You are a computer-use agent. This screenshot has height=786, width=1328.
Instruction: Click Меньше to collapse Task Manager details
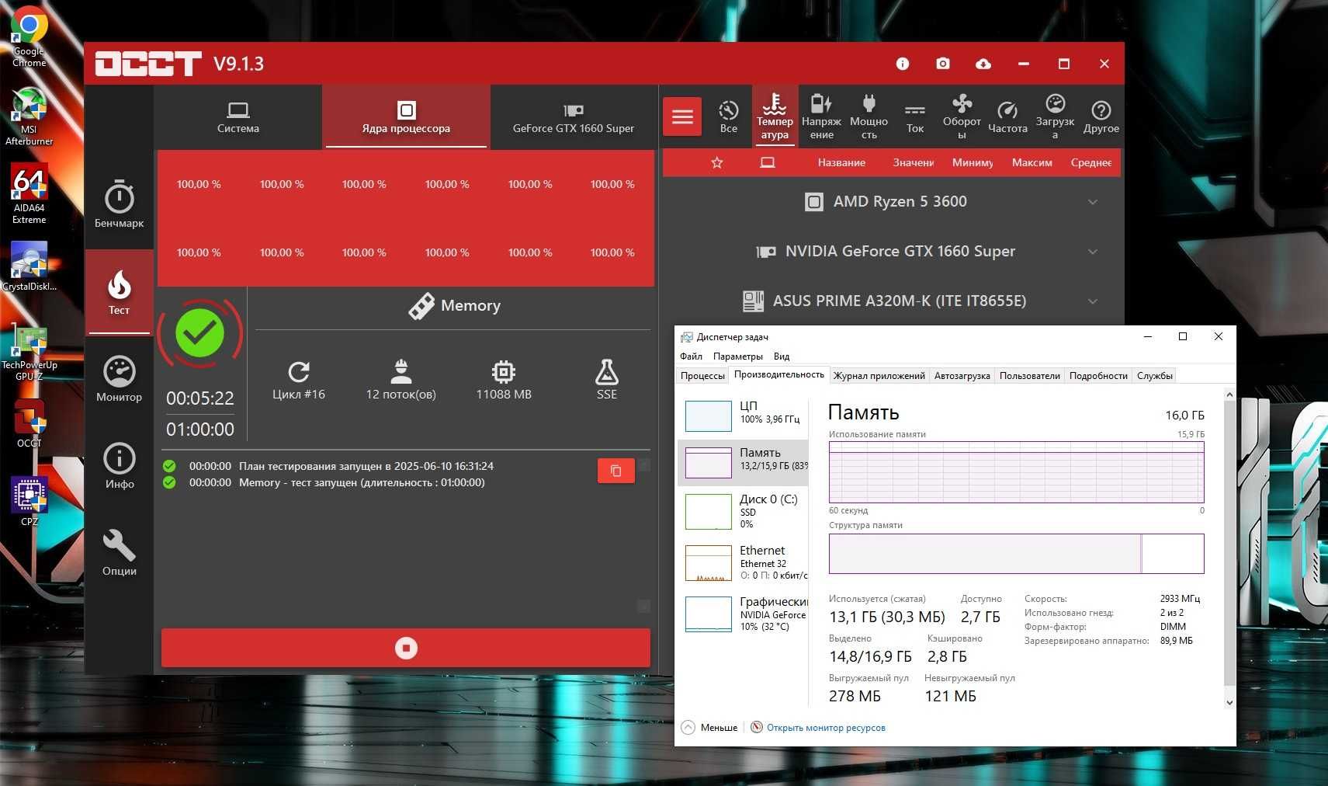(709, 728)
